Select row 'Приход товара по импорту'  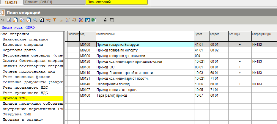(x=171, y=50)
